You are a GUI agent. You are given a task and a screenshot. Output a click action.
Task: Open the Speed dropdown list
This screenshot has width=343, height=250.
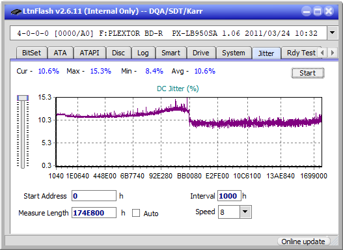[x=245, y=212]
